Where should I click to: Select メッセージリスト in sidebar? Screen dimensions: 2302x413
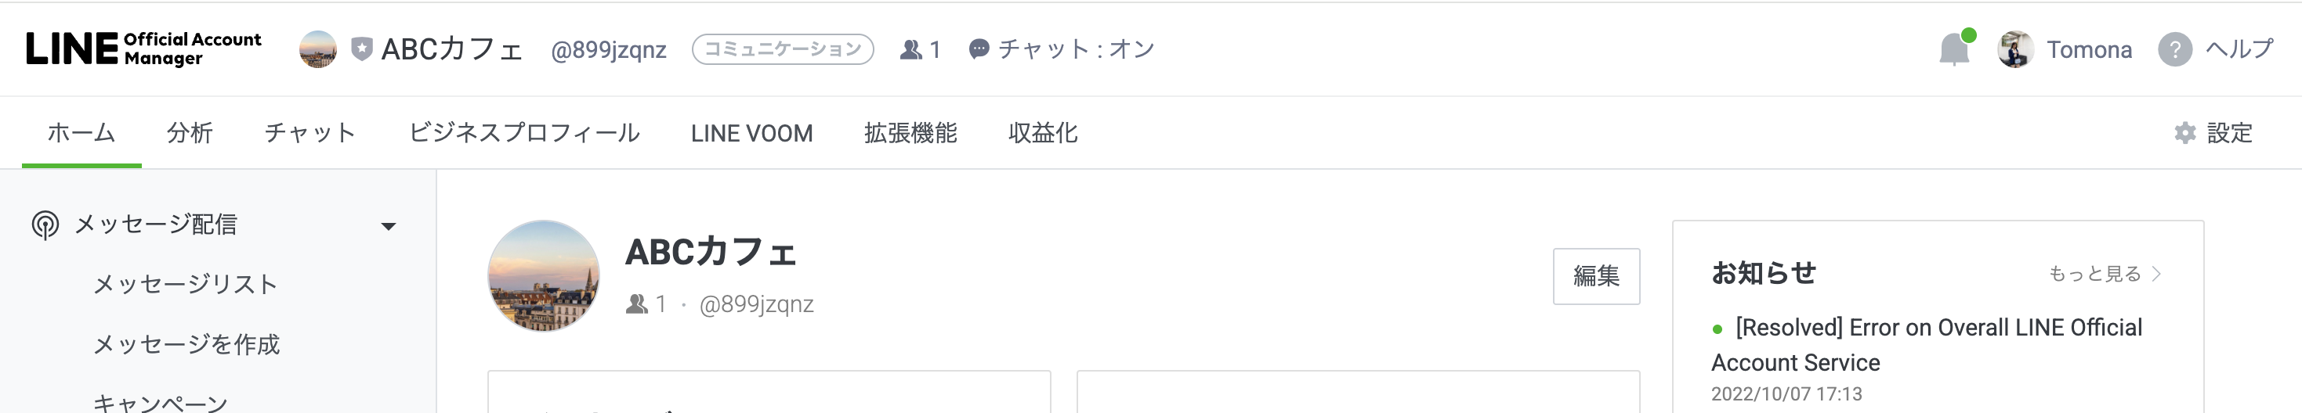185,285
